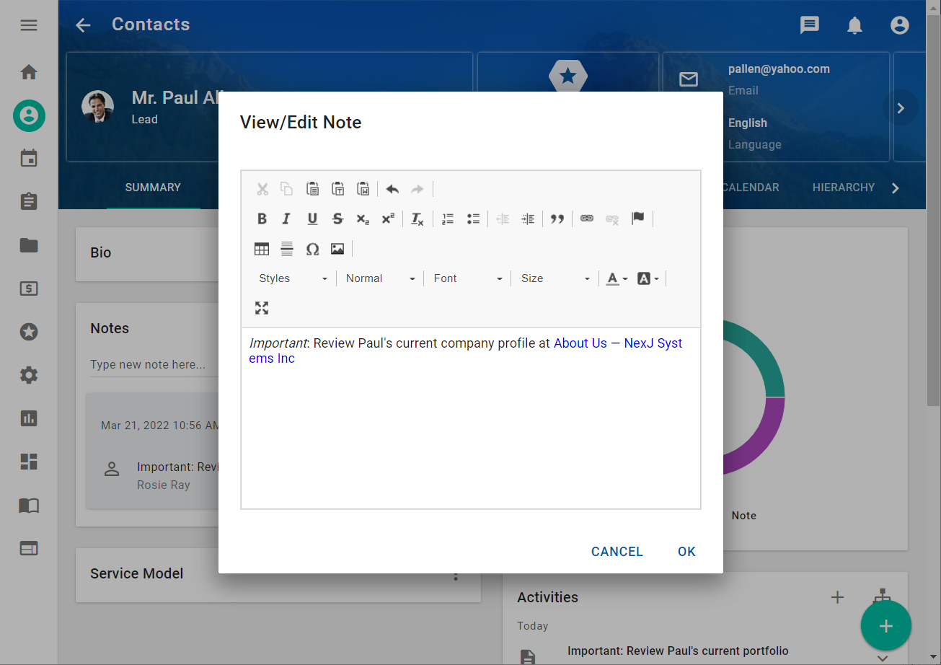Click the Insert Image icon
This screenshot has height=665, width=941.
(x=337, y=250)
